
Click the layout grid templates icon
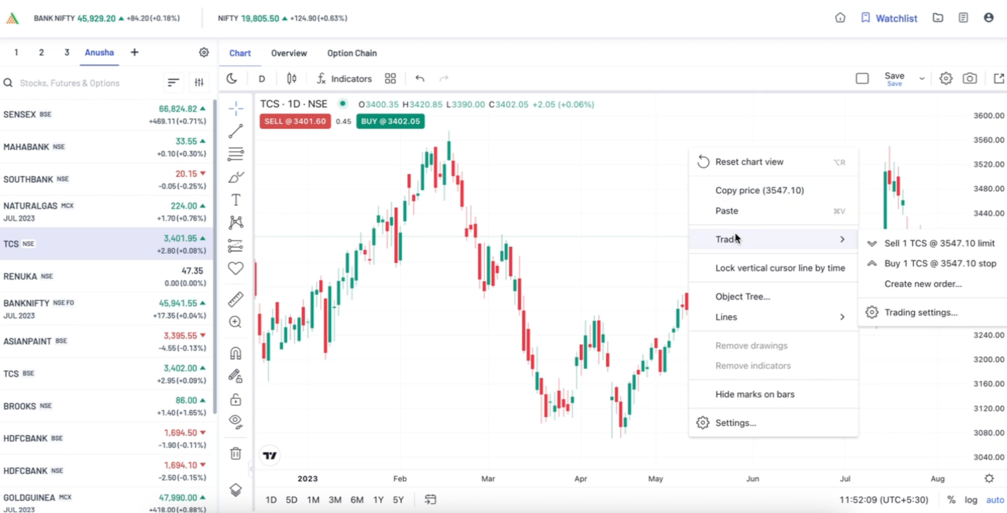point(390,78)
